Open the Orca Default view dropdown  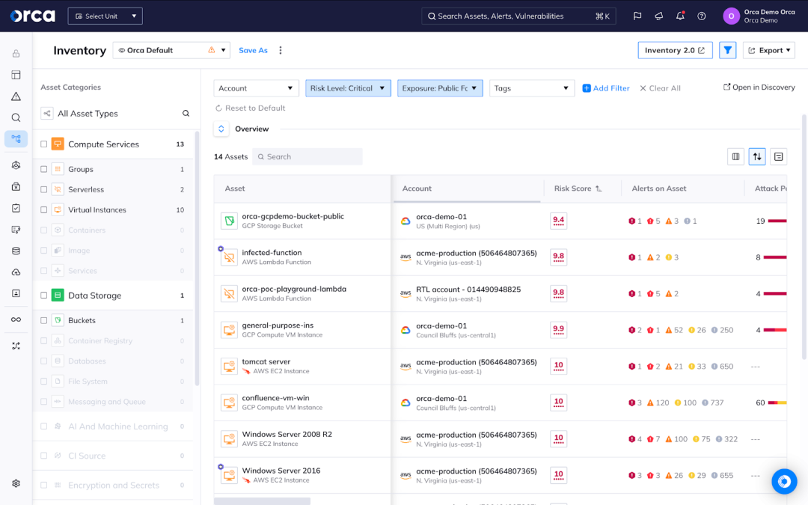(x=171, y=50)
